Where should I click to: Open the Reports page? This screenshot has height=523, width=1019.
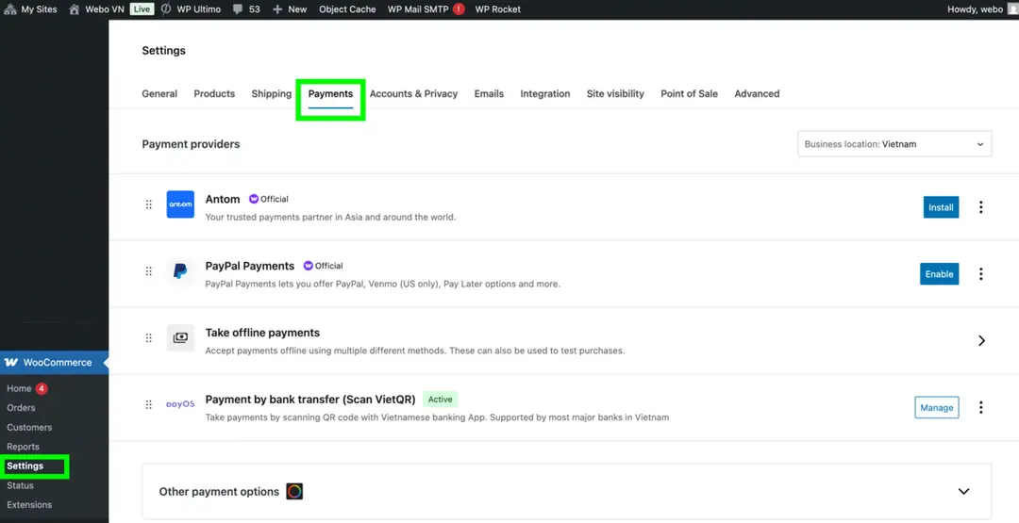click(x=23, y=447)
